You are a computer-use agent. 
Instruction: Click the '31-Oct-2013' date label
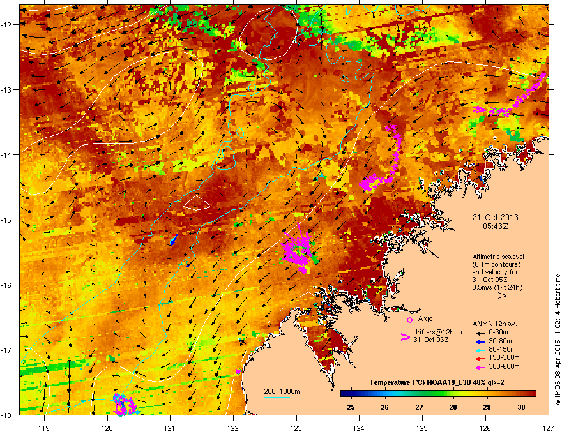(496, 218)
